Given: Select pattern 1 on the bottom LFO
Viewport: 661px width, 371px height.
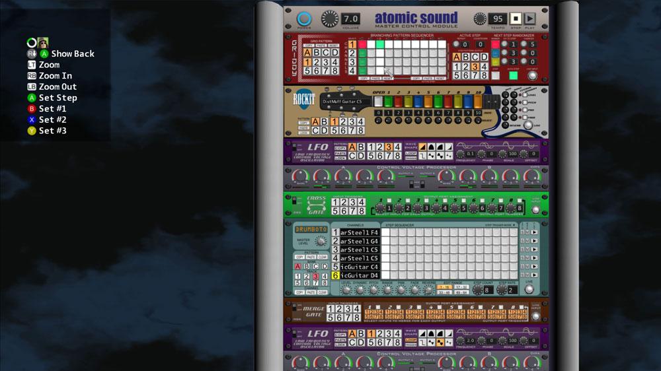Looking at the screenshot, I should [x=371, y=333].
